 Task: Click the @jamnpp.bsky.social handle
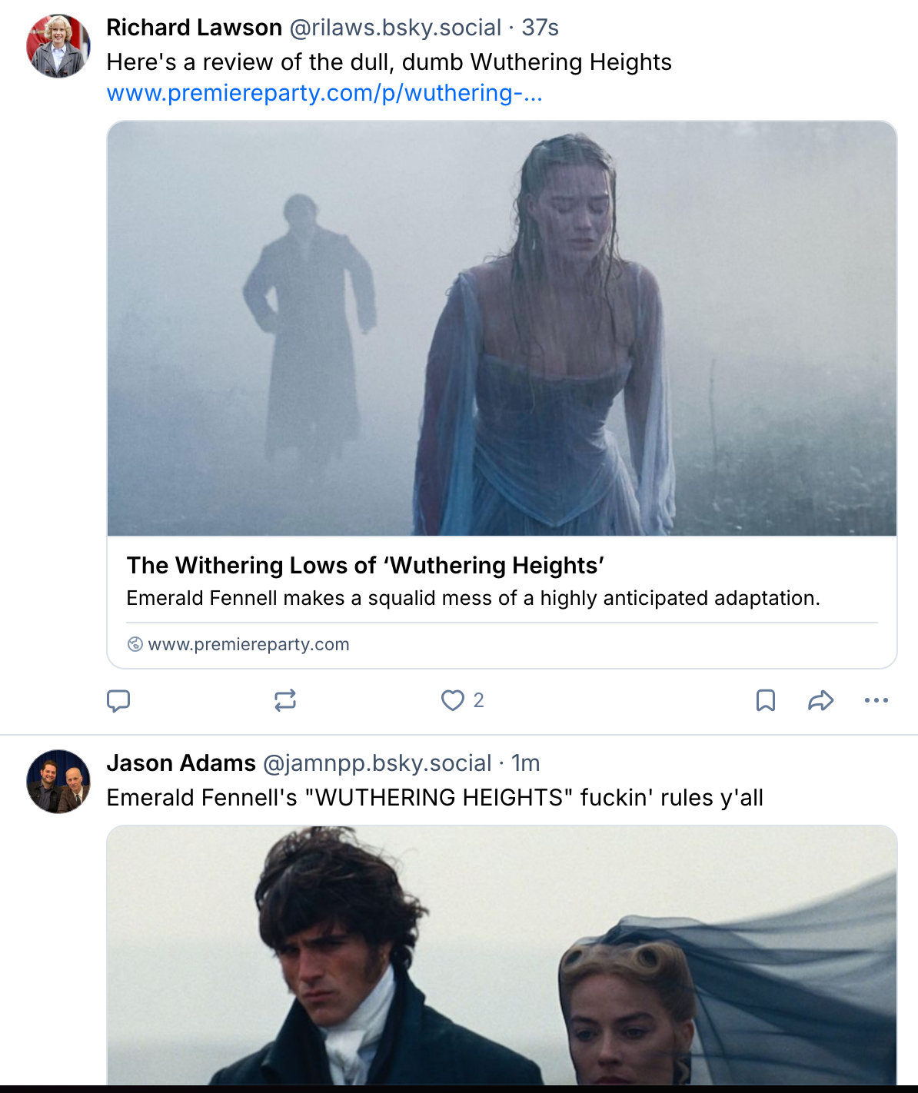pyautogui.click(x=377, y=762)
